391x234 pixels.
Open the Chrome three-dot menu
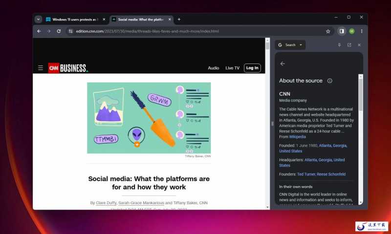click(x=362, y=31)
